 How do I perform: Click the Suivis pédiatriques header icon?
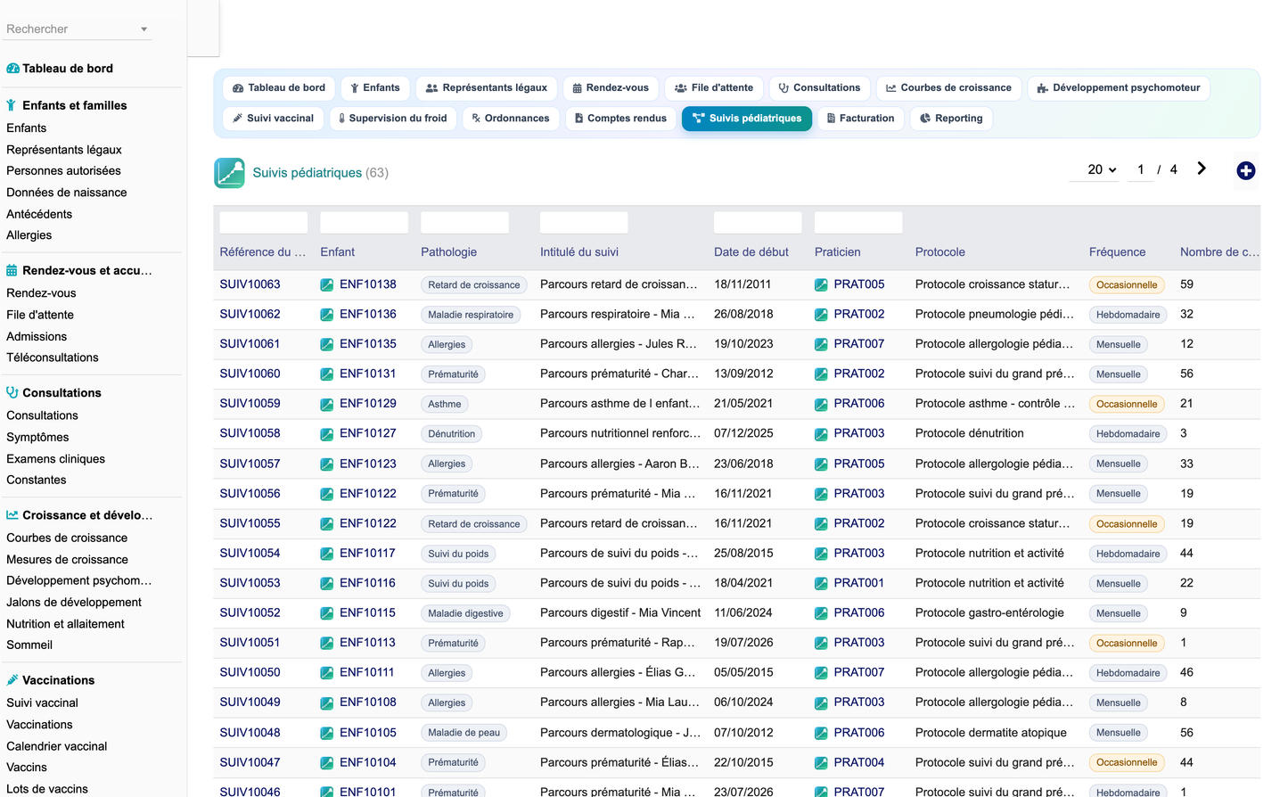pyautogui.click(x=229, y=173)
